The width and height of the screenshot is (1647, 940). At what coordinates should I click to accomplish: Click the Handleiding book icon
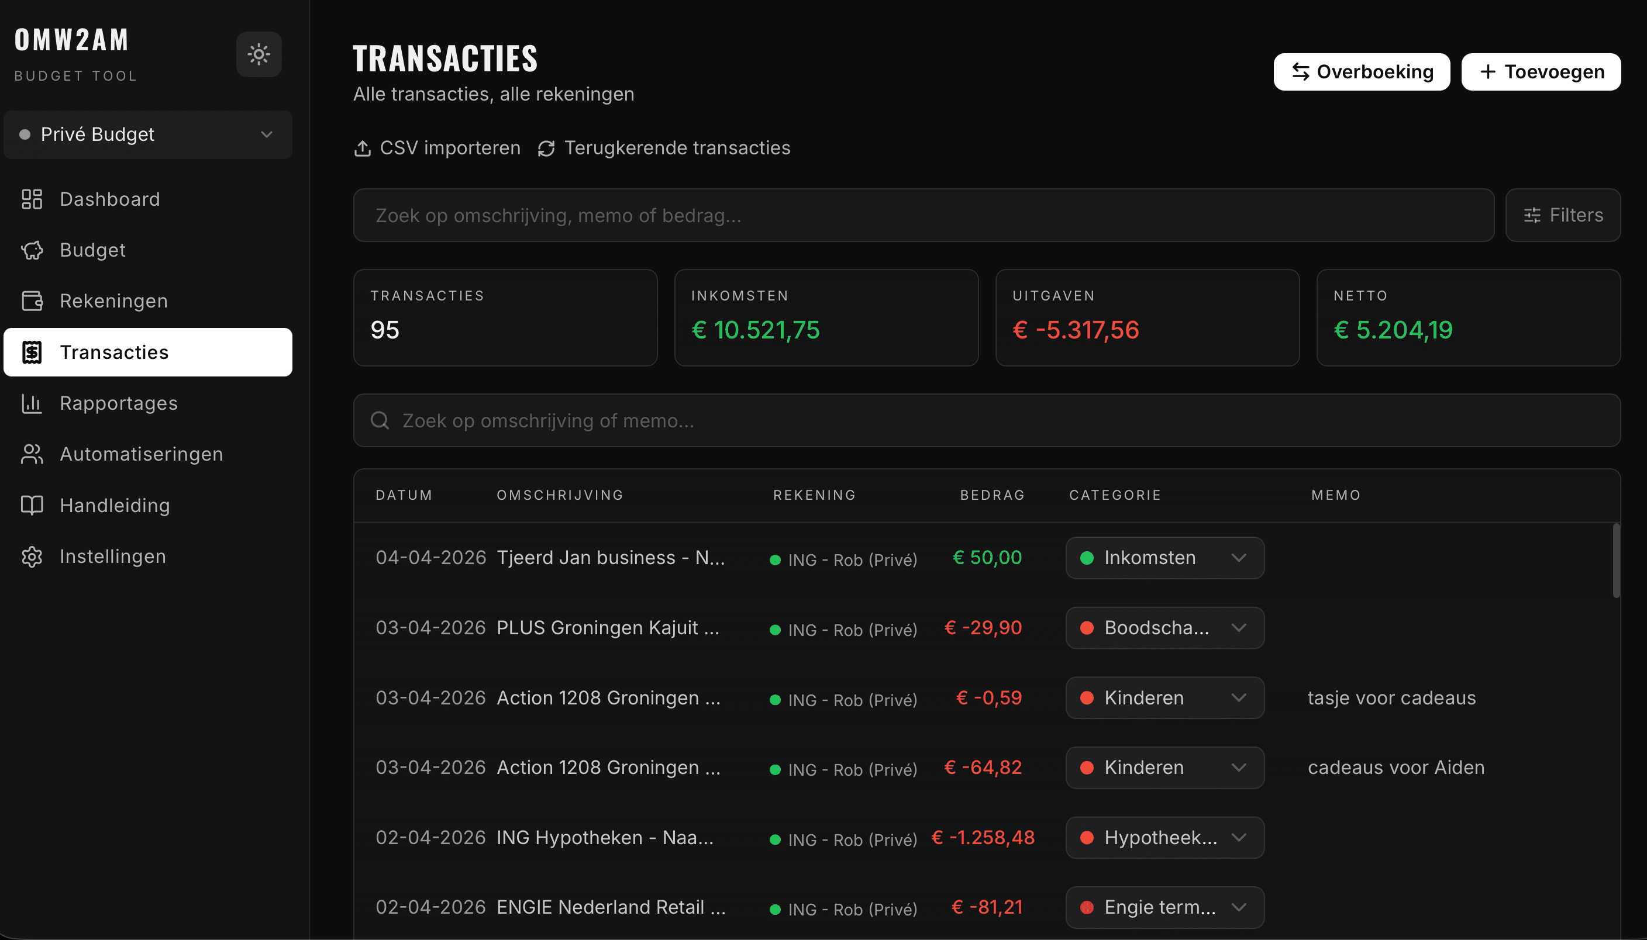point(32,505)
